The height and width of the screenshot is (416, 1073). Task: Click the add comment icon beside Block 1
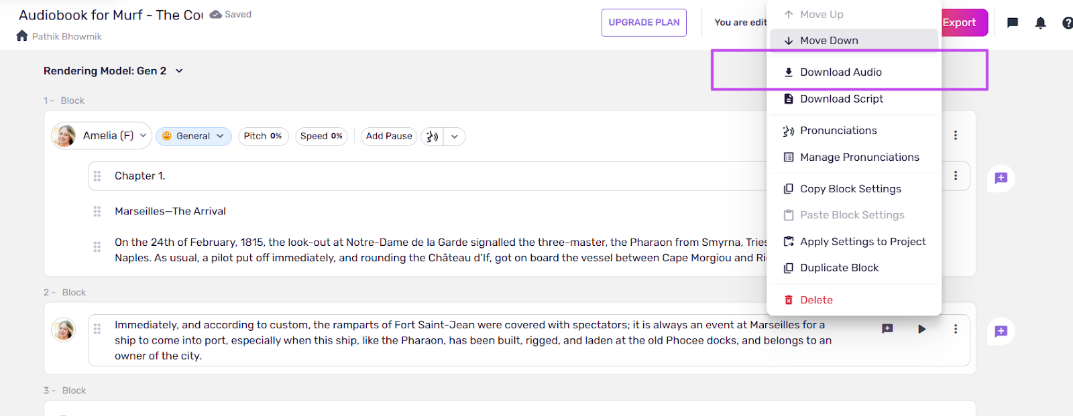coord(1001,178)
